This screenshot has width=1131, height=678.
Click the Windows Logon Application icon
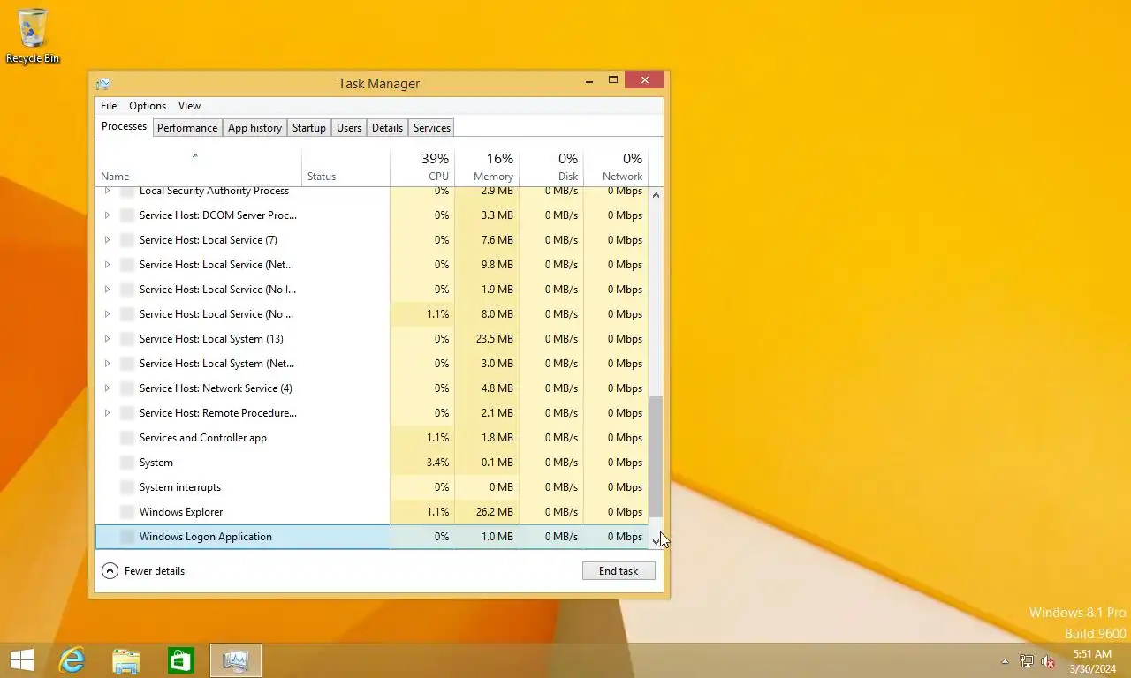[127, 537]
